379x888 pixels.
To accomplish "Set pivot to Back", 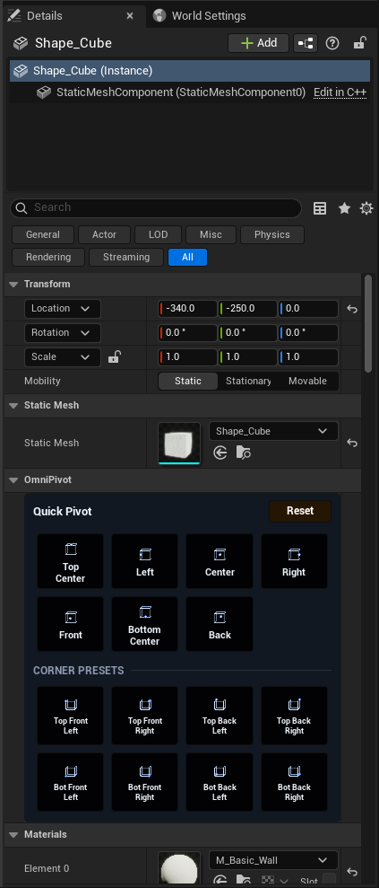I will [x=220, y=624].
